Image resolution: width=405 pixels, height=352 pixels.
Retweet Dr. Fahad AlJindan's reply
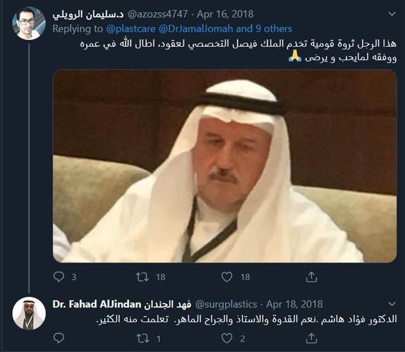coord(142,338)
